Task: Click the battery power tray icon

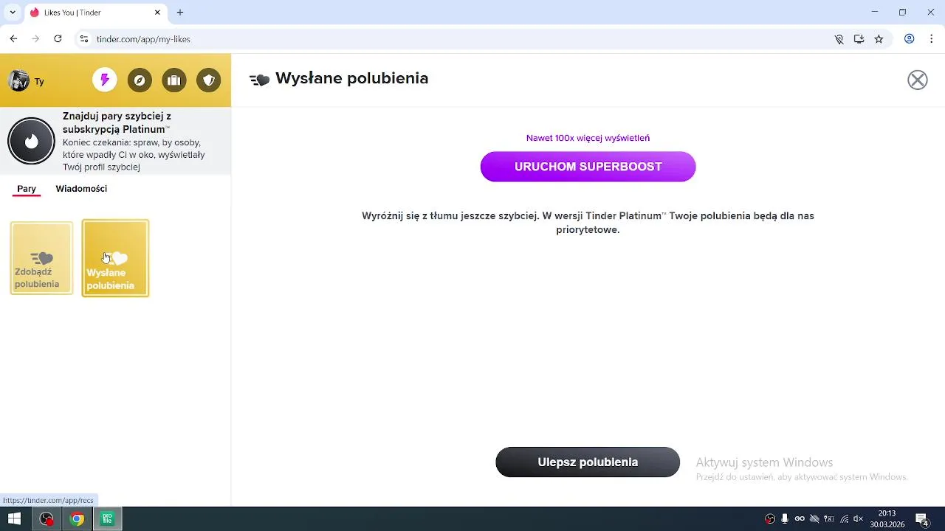Action: point(829,519)
